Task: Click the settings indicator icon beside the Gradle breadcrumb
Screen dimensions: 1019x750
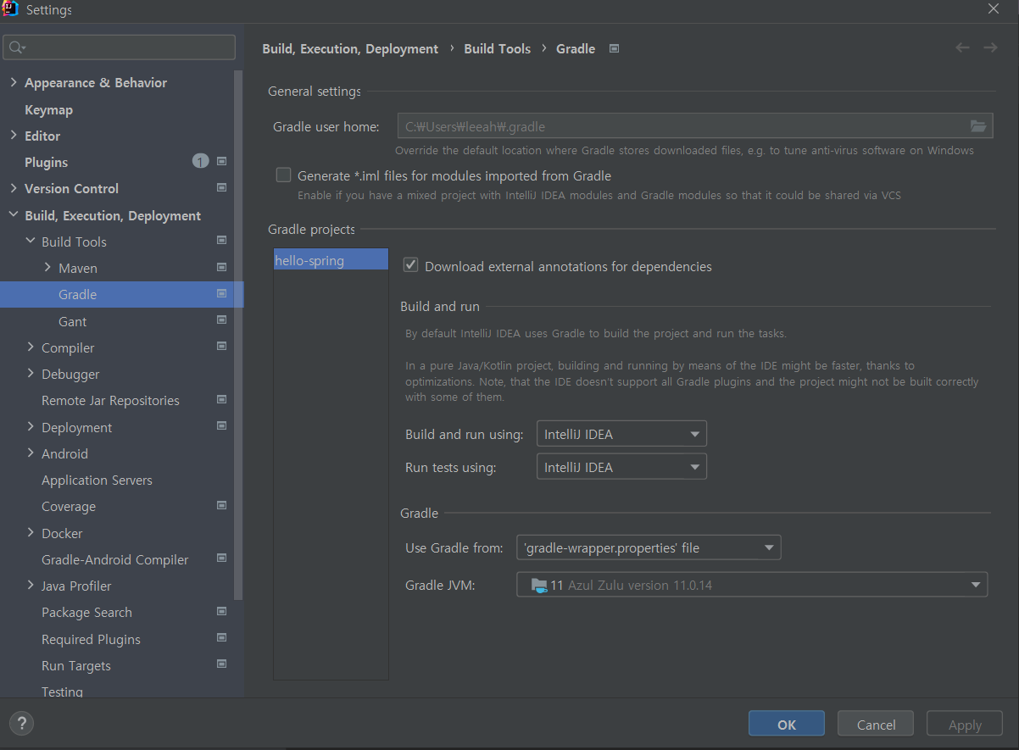Action: [613, 48]
